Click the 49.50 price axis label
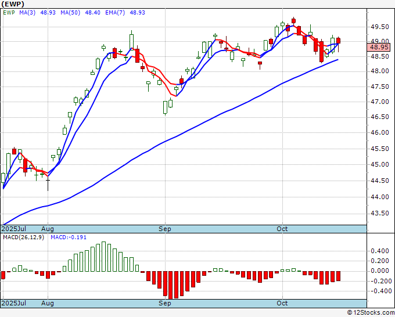This screenshot has width=395, height=317. pos(380,27)
